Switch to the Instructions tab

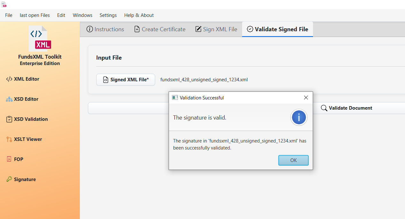click(x=105, y=29)
